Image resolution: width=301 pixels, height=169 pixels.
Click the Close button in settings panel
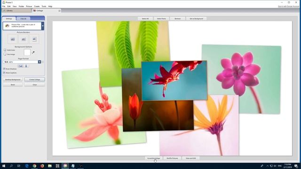[x=34, y=84]
